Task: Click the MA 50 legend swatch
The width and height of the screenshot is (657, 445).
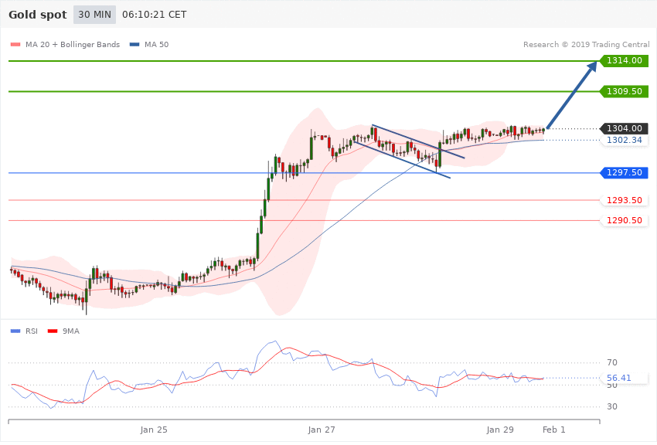Action: click(x=134, y=44)
